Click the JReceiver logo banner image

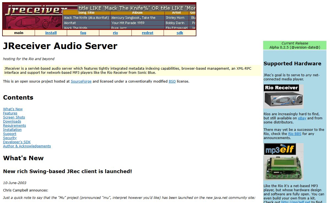99,16
